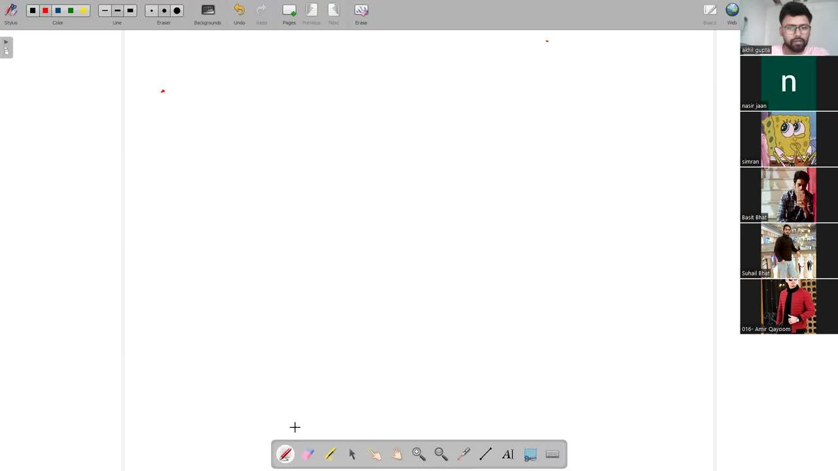Open the Stylus toolbar menu

point(11,14)
